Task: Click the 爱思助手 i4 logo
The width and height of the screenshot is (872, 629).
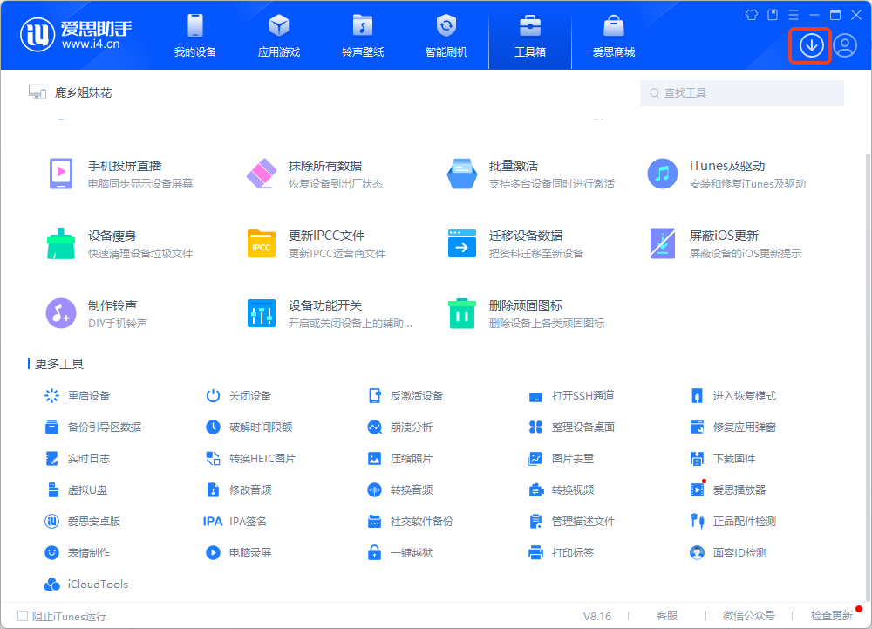Action: [76, 35]
